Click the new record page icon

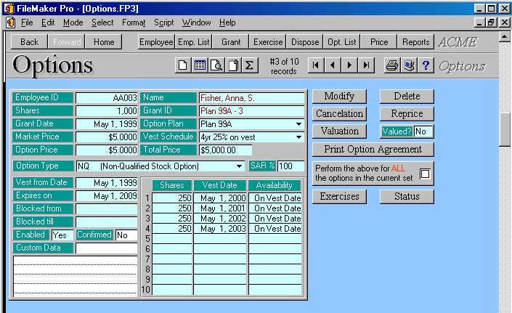(x=183, y=65)
